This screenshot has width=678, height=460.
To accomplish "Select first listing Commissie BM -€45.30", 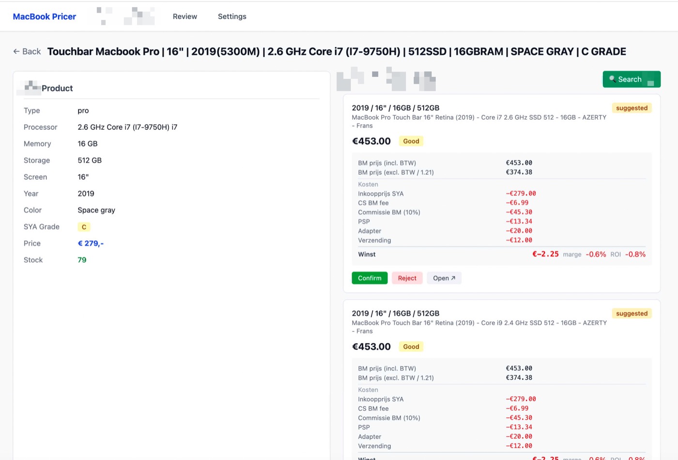I will [519, 212].
